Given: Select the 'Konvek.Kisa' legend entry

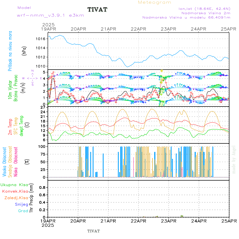Looking at the screenshot, I should coord(15,191).
